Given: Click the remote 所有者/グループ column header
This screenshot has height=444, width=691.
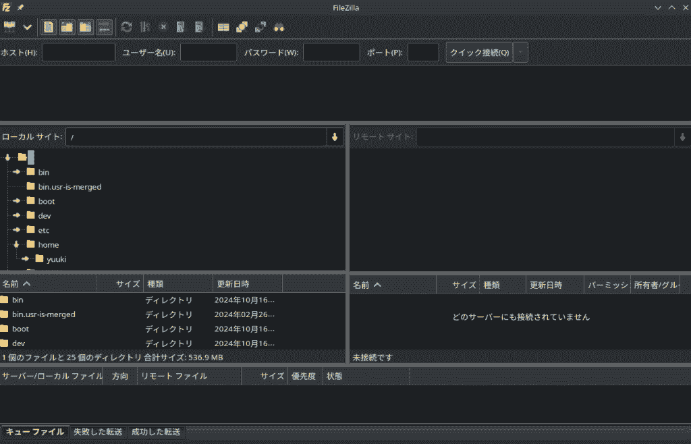Looking at the screenshot, I should coord(655,285).
